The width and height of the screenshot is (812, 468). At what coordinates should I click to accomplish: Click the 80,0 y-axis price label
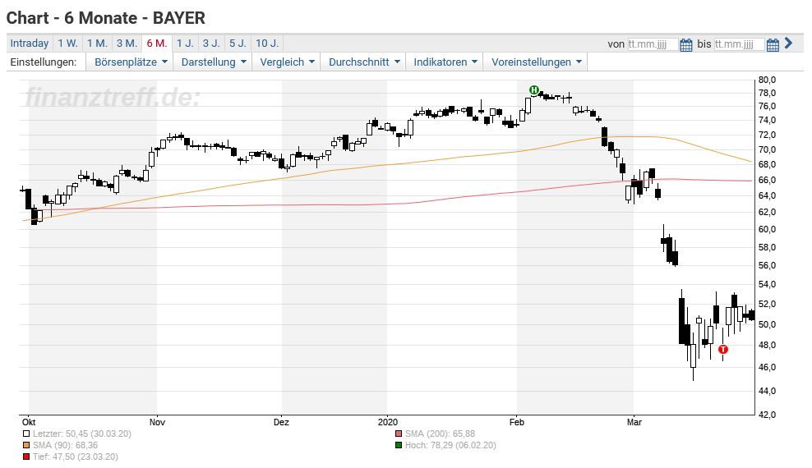point(767,80)
